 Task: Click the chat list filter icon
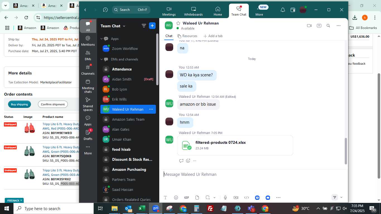tap(144, 26)
